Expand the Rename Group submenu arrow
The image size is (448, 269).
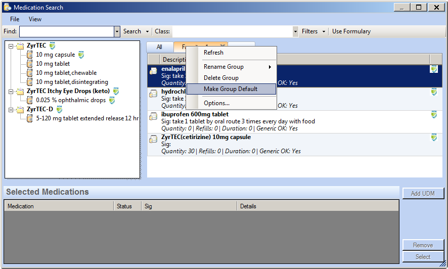click(x=270, y=67)
